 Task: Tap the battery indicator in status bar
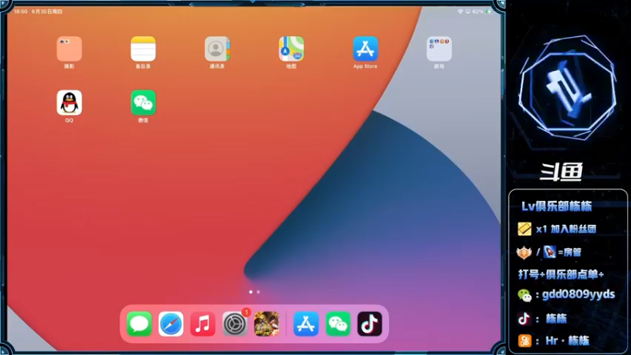click(488, 12)
